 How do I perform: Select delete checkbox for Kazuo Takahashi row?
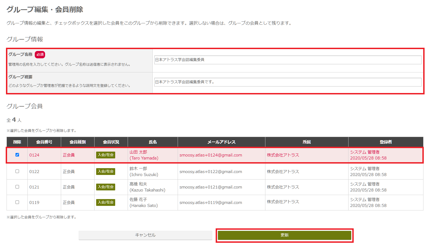17,187
